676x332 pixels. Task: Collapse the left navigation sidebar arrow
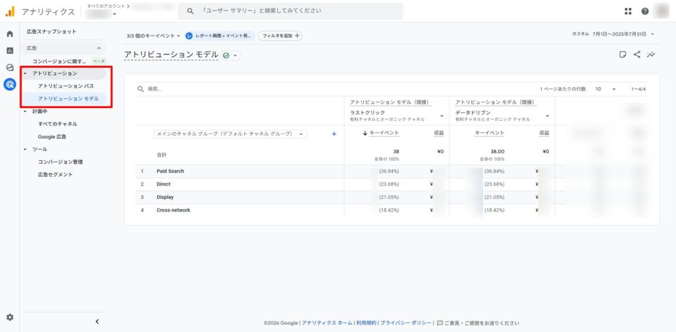pyautogui.click(x=97, y=321)
